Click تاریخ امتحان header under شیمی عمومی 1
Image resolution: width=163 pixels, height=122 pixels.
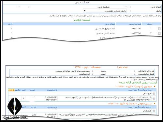tap(52, 107)
